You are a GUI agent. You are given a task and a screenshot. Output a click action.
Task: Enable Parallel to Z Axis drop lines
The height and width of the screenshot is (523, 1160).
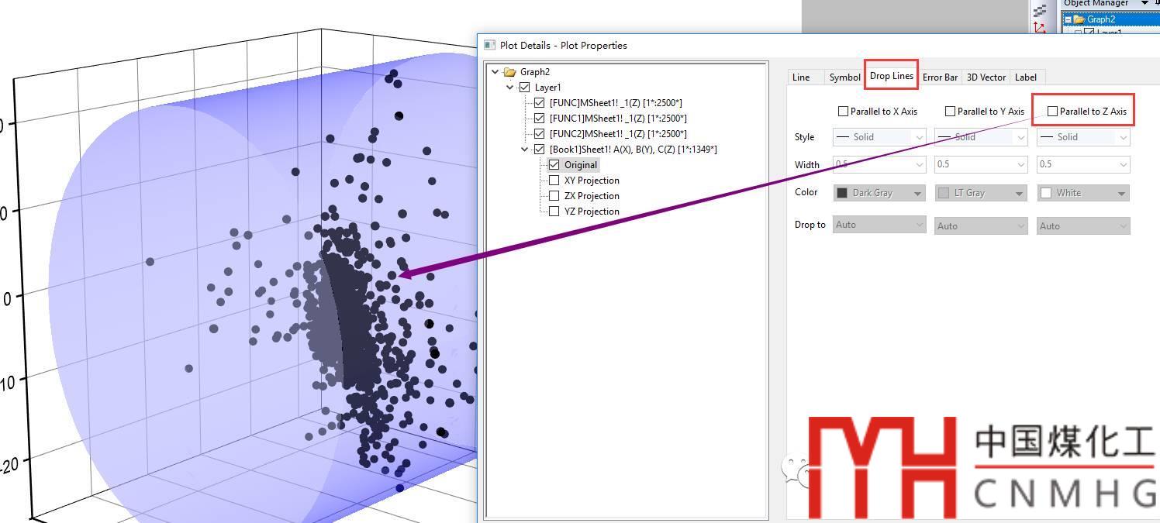coord(1052,112)
